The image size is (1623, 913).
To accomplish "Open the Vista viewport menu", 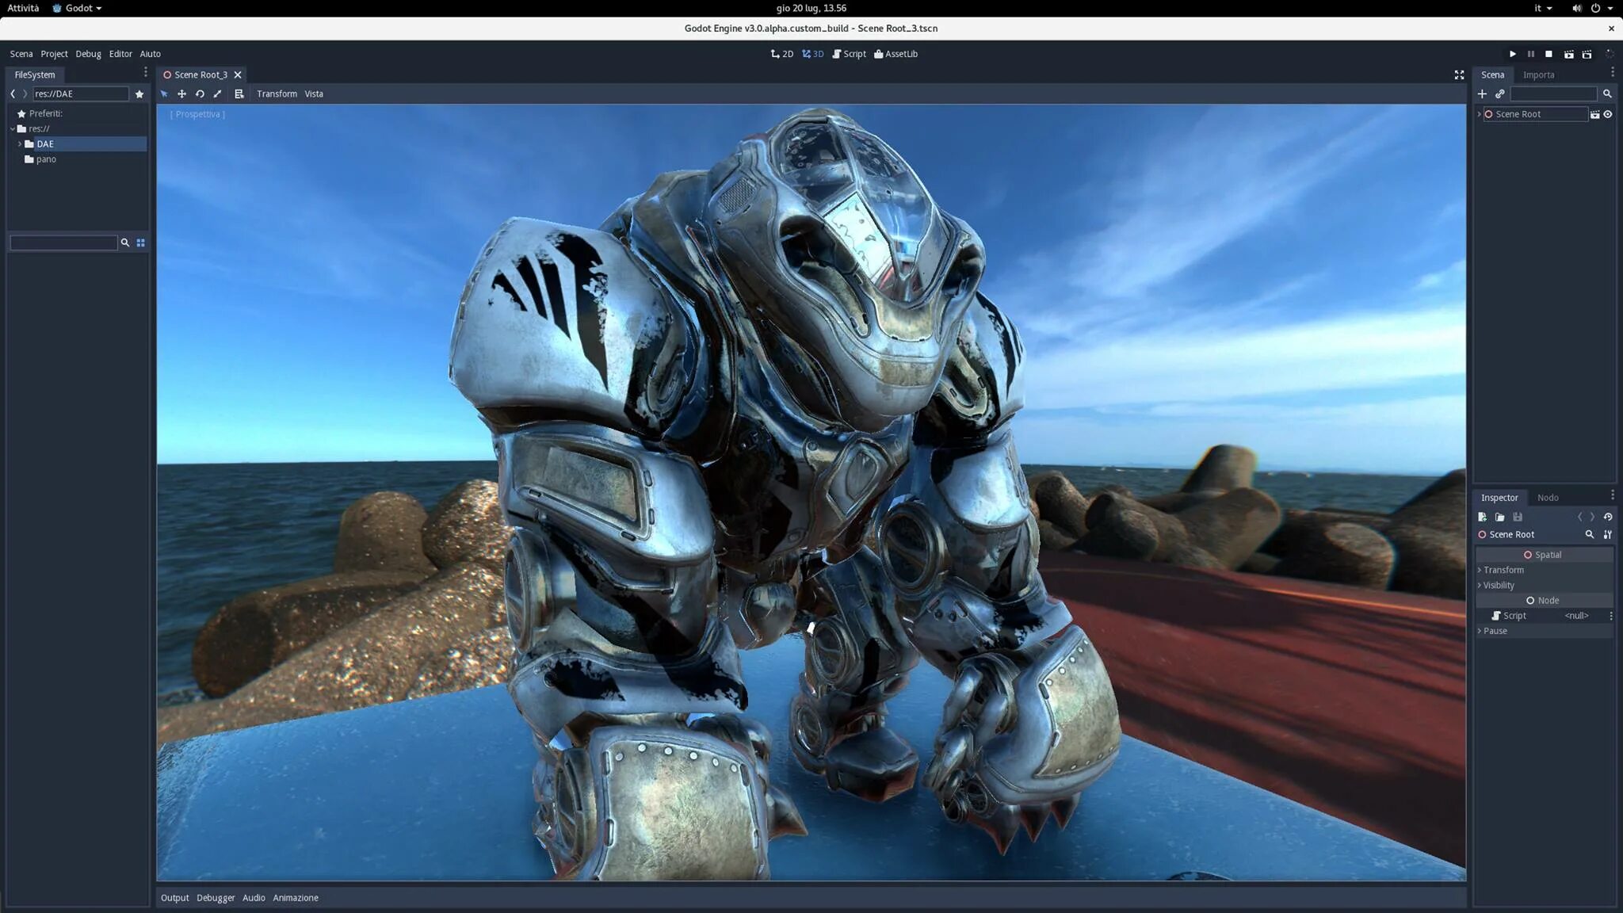I will pos(314,94).
